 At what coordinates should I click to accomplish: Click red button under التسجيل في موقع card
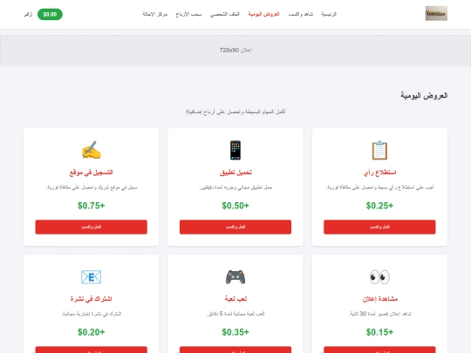pyautogui.click(x=92, y=227)
